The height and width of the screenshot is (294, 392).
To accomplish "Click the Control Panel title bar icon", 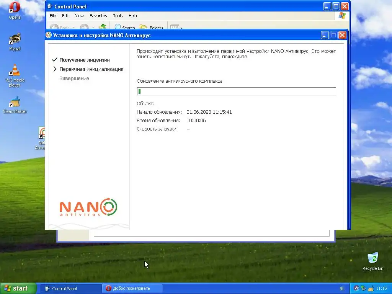I will [50, 6].
